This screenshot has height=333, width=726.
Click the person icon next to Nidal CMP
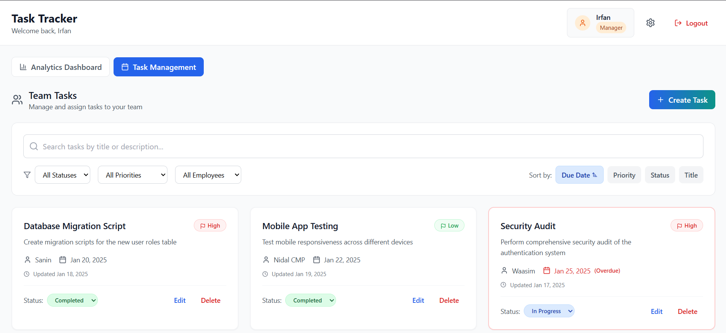click(x=266, y=260)
